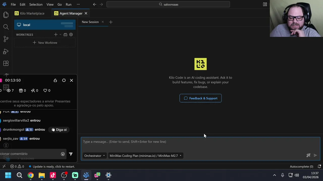Open the Selection menu
The image size is (323, 181).
pos(36,4)
